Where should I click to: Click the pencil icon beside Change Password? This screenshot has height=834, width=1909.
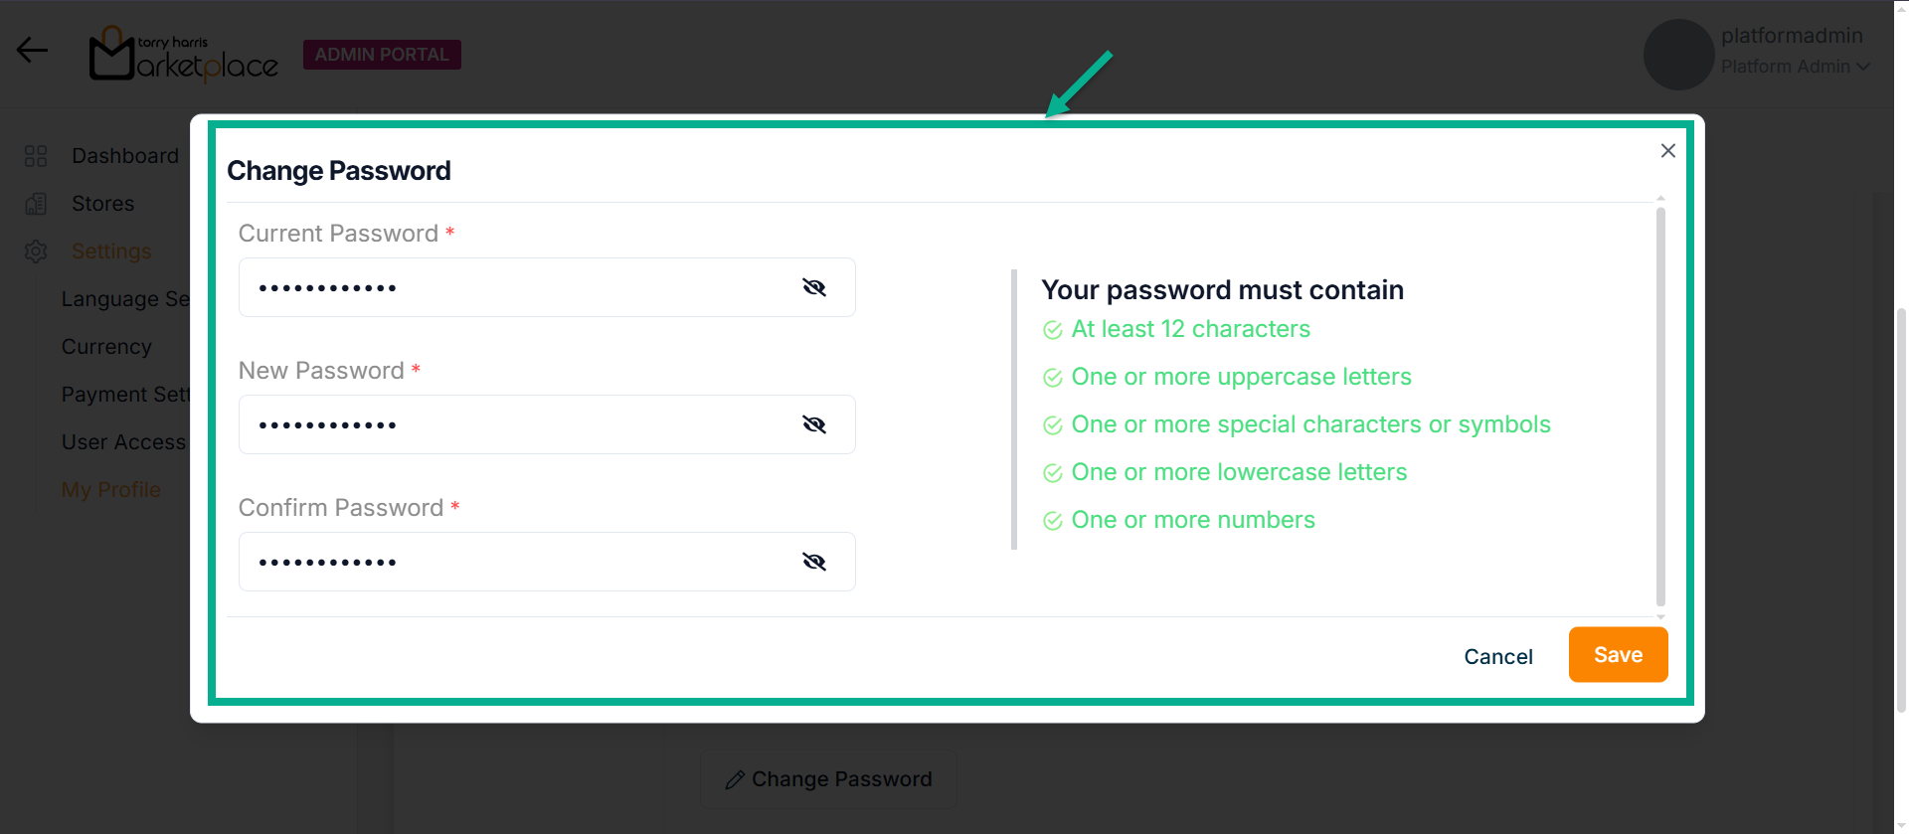tap(735, 780)
